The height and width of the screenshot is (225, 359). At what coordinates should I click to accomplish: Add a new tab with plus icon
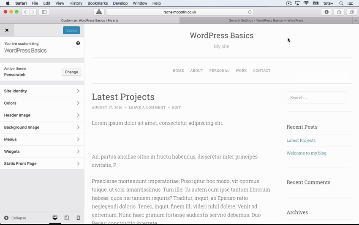pyautogui.click(x=356, y=20)
